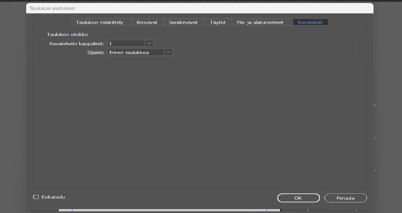Confirm the dialog with OK
The height and width of the screenshot is (213, 402).
pos(298,198)
